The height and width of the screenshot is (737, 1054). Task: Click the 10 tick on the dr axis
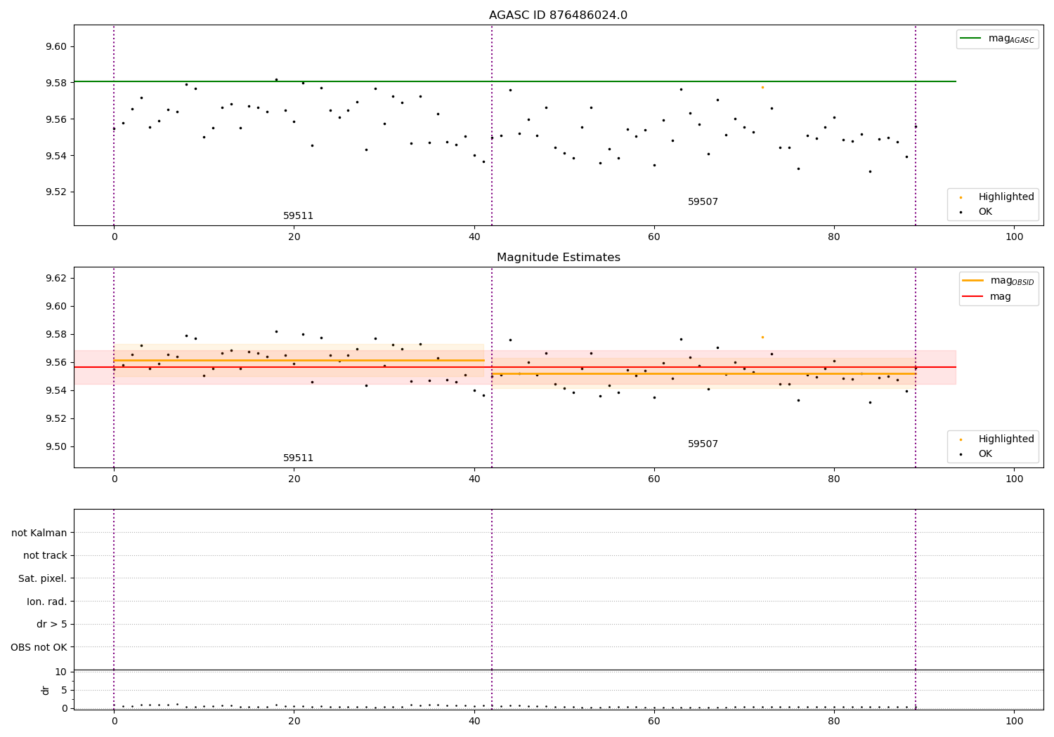pyautogui.click(x=61, y=672)
